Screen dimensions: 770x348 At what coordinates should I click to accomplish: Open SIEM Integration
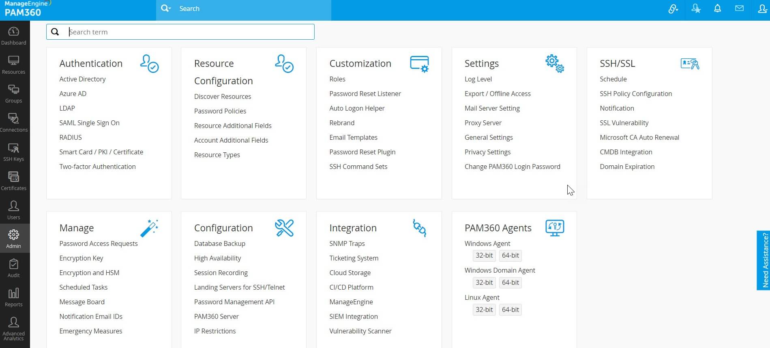354,316
